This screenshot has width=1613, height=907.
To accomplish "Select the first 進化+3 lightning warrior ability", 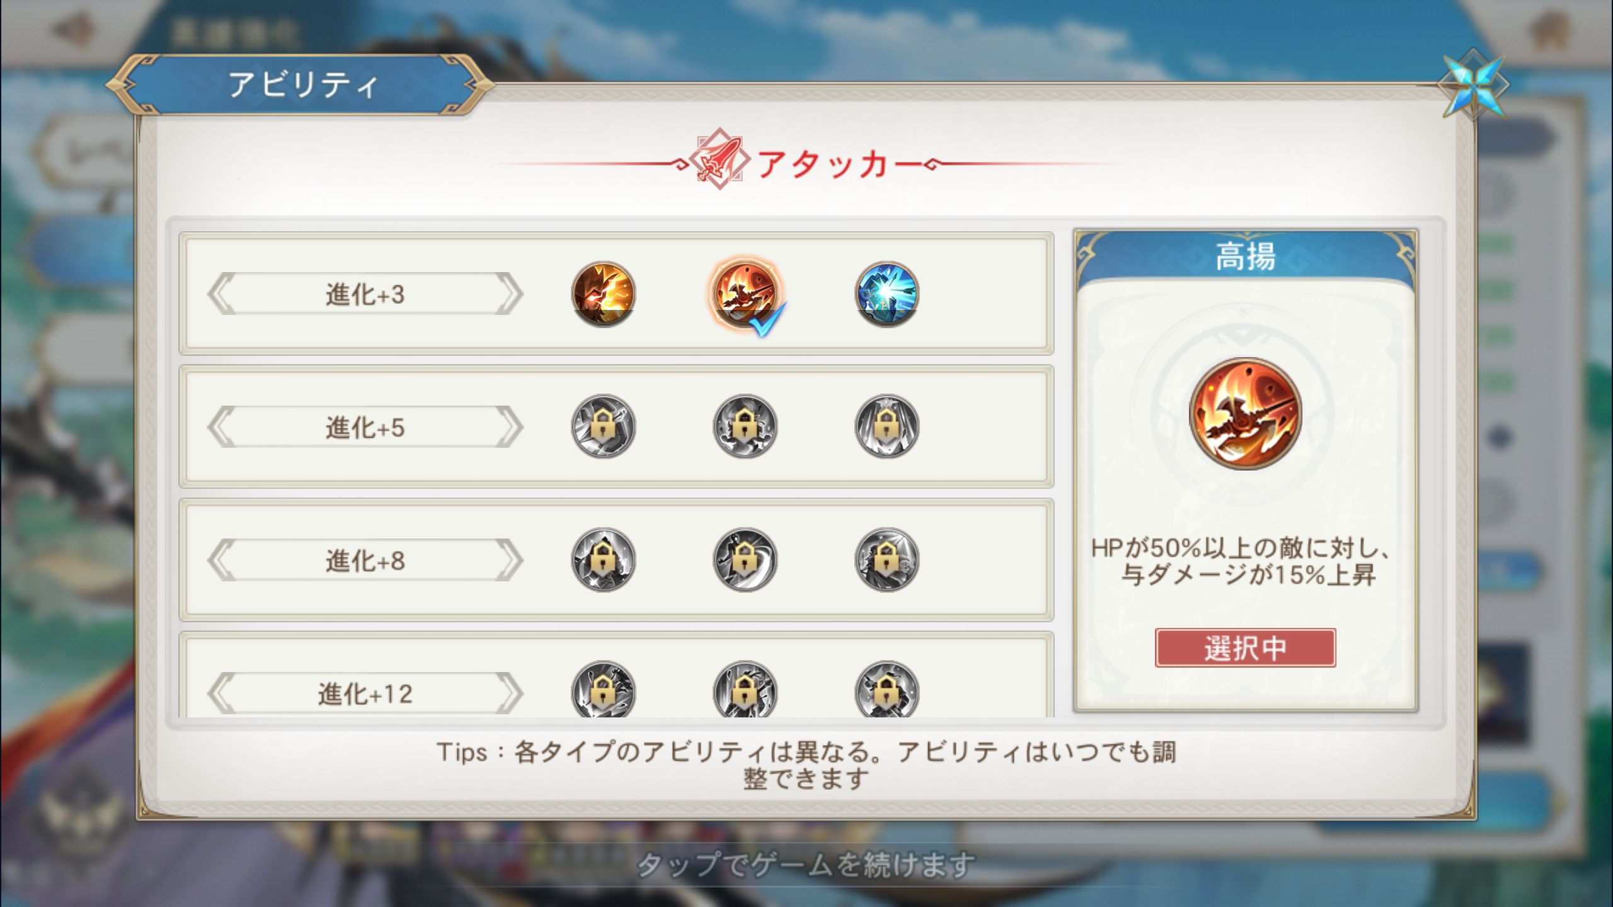I will click(603, 294).
